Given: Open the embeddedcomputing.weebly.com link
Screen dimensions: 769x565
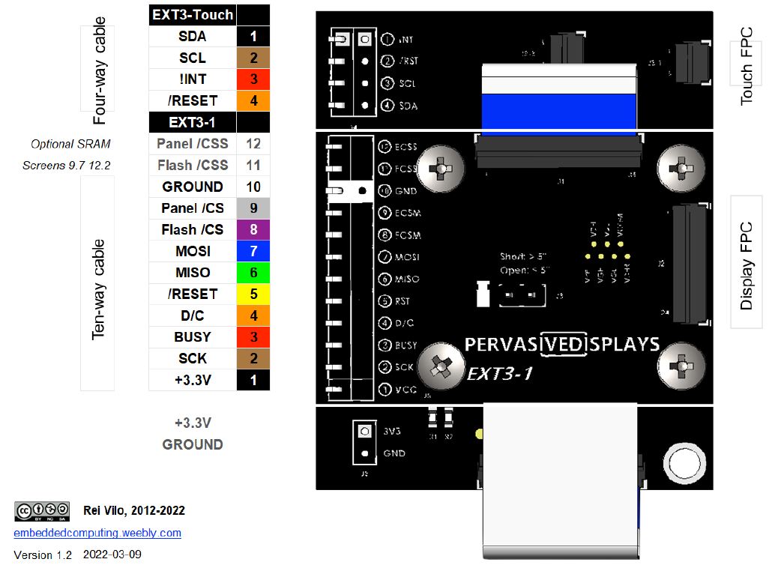Looking at the screenshot, I should point(97,533).
